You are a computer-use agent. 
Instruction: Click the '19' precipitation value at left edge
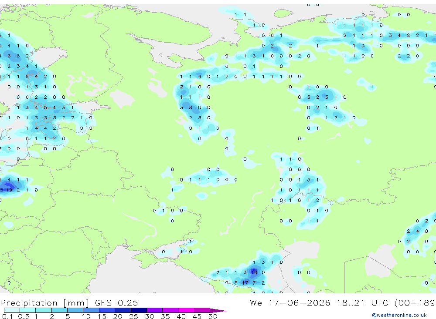pos(10,190)
